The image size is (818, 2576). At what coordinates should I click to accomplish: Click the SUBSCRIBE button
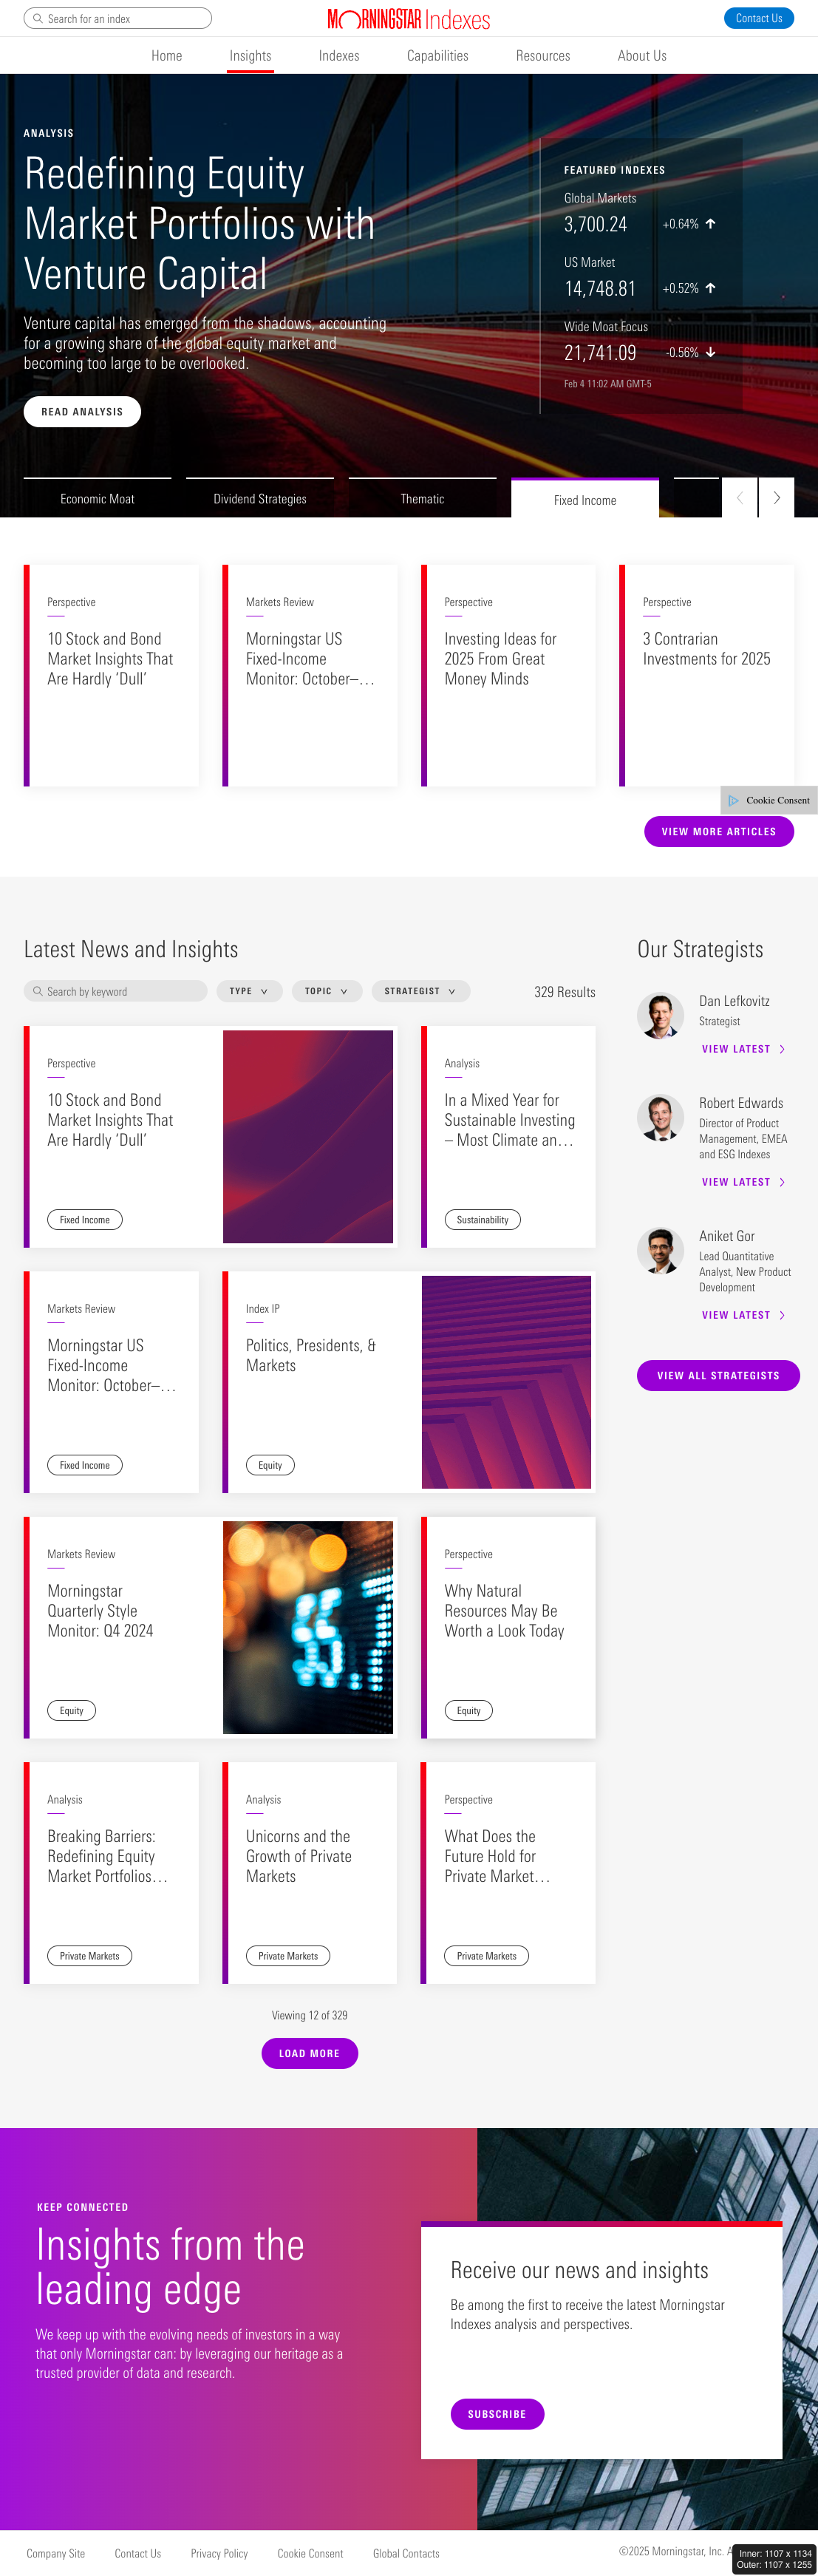click(497, 2414)
